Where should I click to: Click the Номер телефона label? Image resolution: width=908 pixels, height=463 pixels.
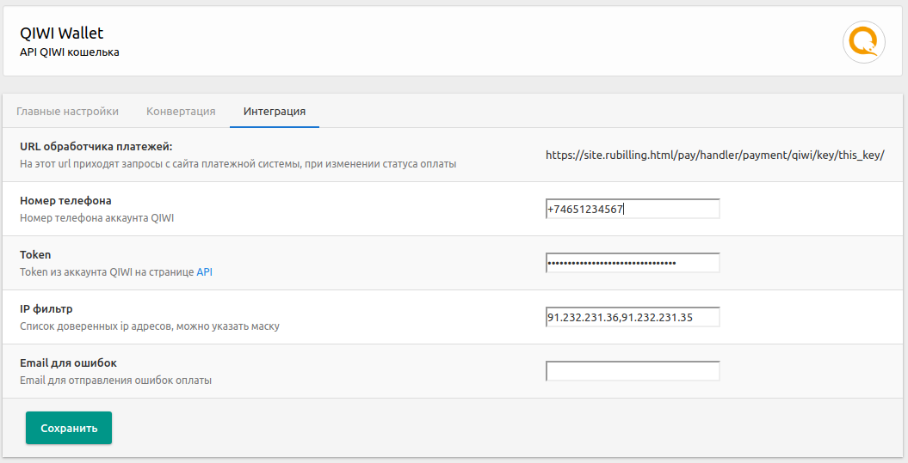tap(65, 200)
